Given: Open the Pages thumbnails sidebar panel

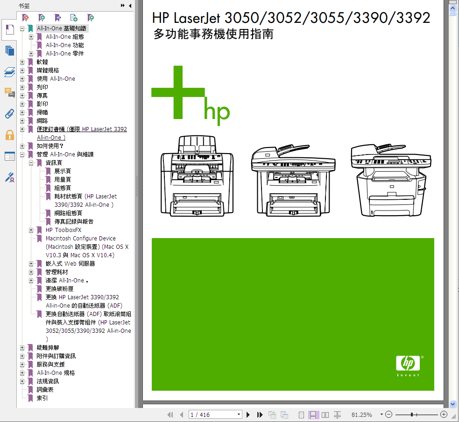Looking at the screenshot, I should (9, 50).
